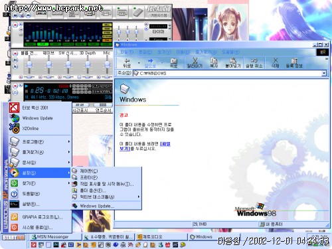Viewport: 332px width, 249px height.
Task: Expand Programs (프로그램) submenu in start menu
Action: (40, 141)
